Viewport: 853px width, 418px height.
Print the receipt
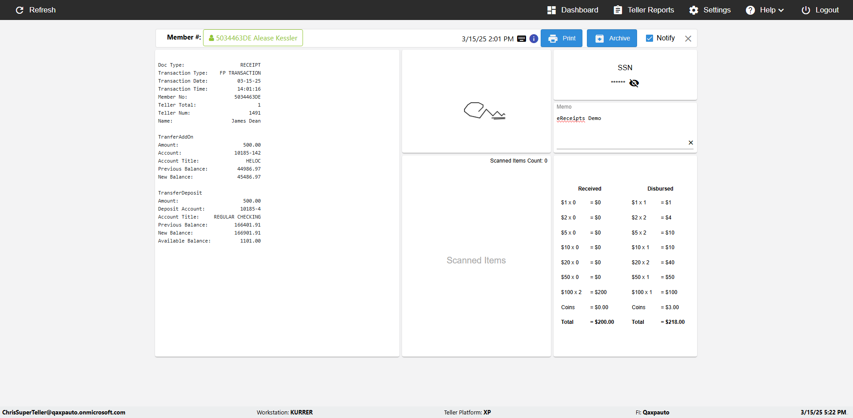pos(562,38)
